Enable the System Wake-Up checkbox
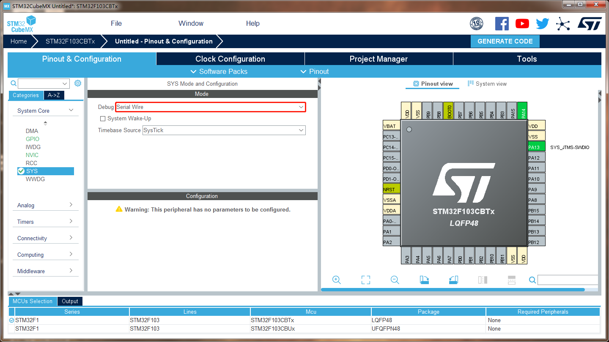This screenshot has width=609, height=342. [102, 119]
